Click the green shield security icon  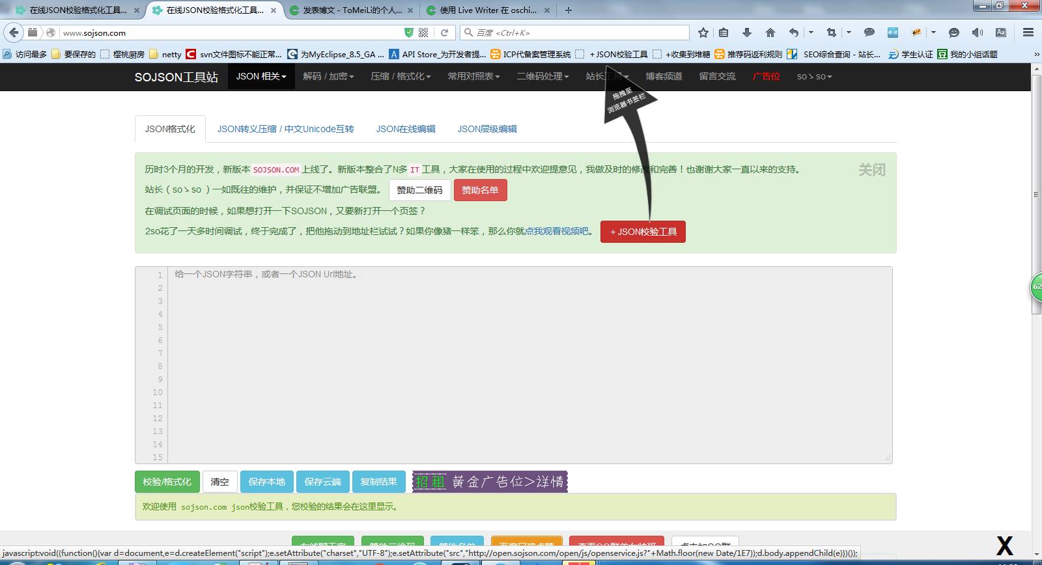click(x=408, y=33)
